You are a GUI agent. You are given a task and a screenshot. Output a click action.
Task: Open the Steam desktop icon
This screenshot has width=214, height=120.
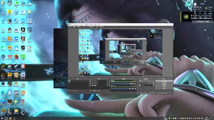16,66
